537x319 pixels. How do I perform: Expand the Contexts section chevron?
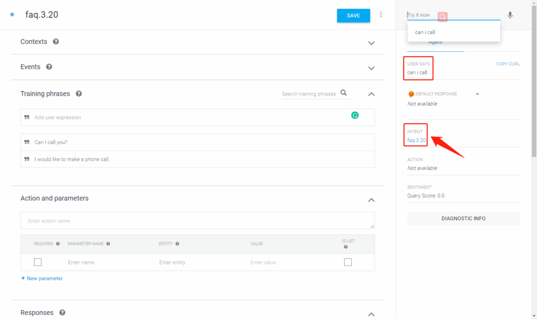coord(371,42)
